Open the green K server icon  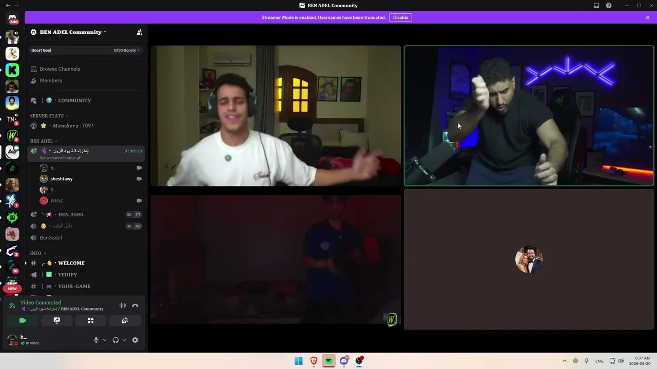(x=12, y=70)
